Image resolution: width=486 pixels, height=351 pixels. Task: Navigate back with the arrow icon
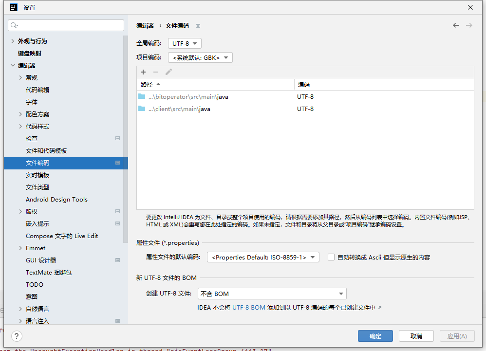(456, 25)
